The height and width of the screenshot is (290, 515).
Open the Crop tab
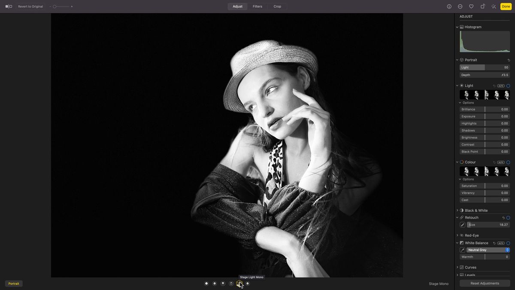277,6
